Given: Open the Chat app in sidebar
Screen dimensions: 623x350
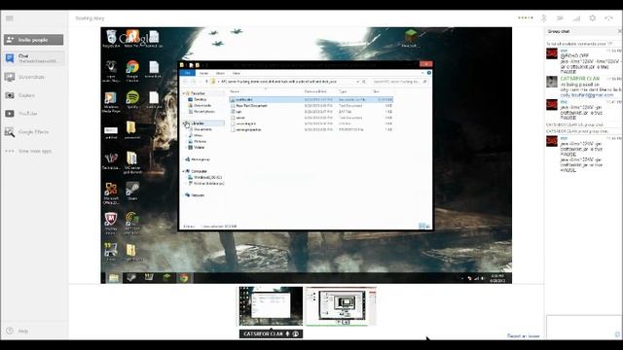Looking at the screenshot, I should point(33,58).
